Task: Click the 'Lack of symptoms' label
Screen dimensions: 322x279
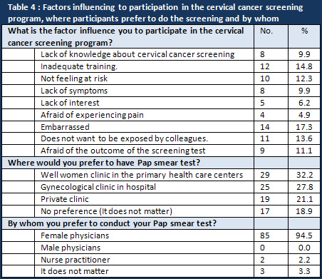Action: 74,91
